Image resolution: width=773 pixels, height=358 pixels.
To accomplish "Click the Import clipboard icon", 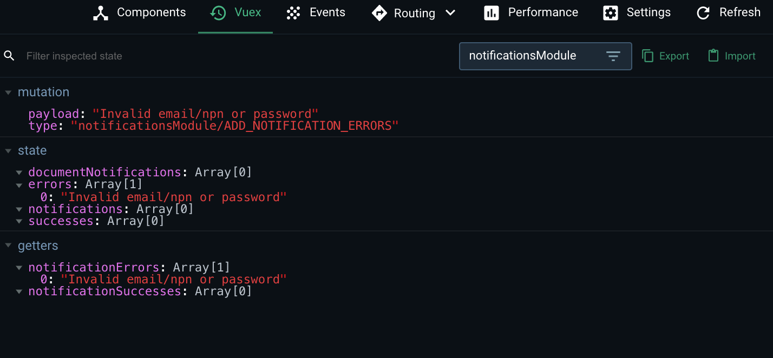I will 714,56.
